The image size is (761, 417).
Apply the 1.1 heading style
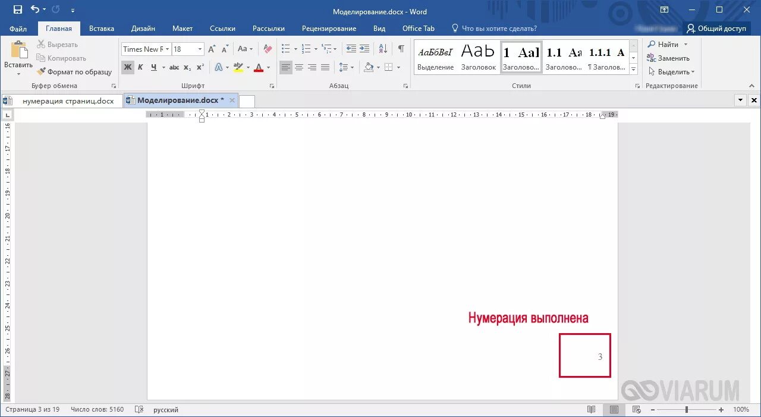click(x=564, y=58)
